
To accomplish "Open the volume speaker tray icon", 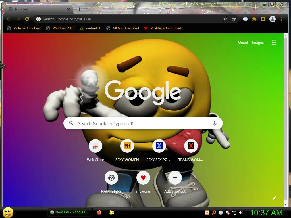I will [x=241, y=213].
